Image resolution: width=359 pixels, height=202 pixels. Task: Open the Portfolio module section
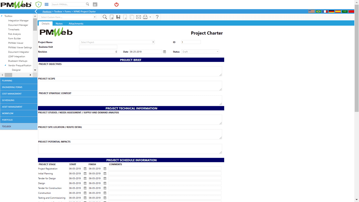(x=19, y=120)
